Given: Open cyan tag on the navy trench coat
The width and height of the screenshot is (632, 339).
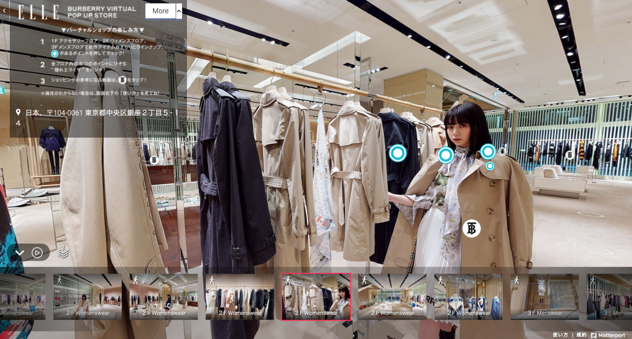Looking at the screenshot, I should [x=398, y=153].
